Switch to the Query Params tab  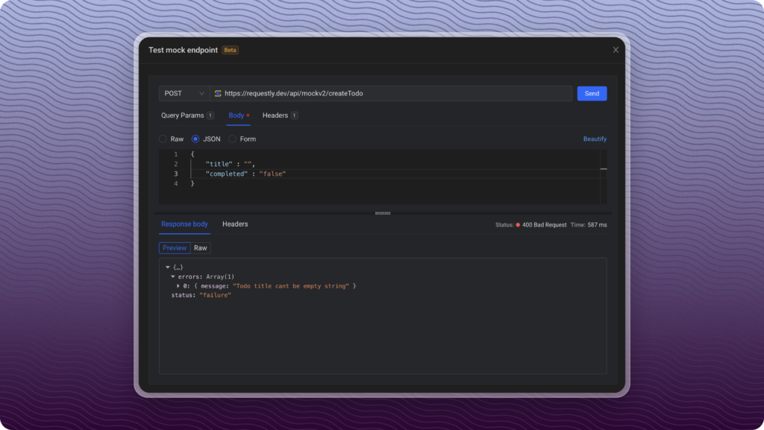pos(187,116)
